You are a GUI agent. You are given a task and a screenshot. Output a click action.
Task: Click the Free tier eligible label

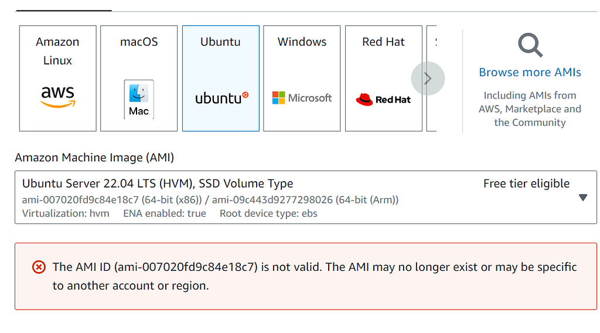click(x=526, y=184)
